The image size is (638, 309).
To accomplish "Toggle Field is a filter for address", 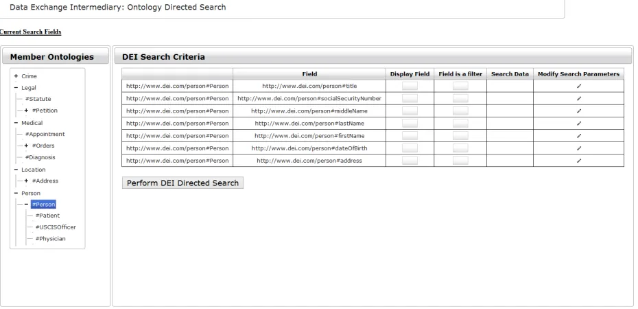I will [460, 161].
